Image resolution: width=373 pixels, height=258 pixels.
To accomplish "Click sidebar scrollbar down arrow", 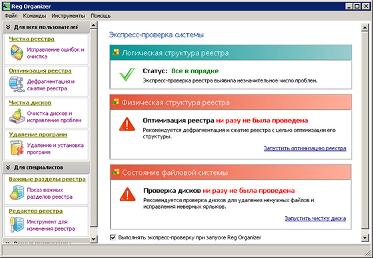I will point(93,239).
